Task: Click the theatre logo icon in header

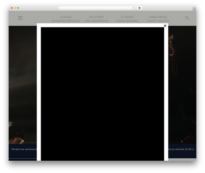Action: [x=20, y=18]
